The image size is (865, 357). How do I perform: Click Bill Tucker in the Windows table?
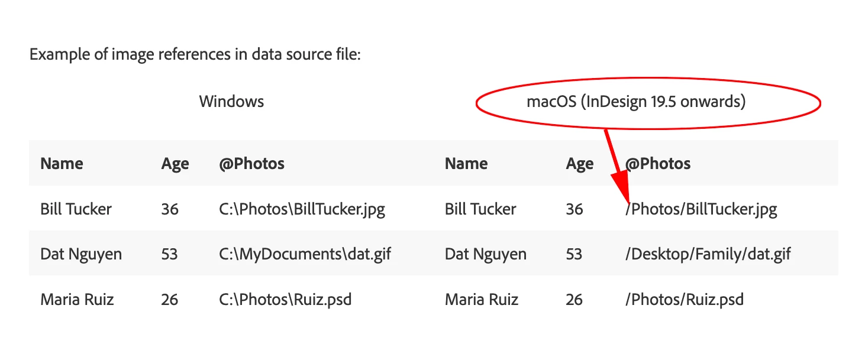[x=76, y=209]
